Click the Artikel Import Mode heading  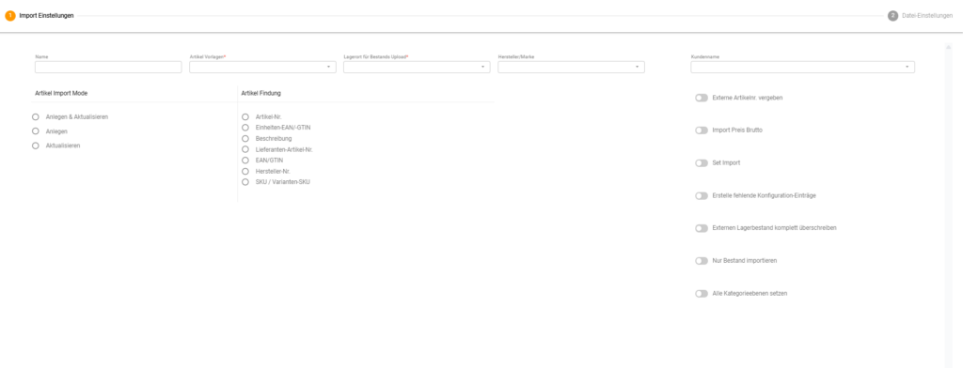[x=61, y=93]
